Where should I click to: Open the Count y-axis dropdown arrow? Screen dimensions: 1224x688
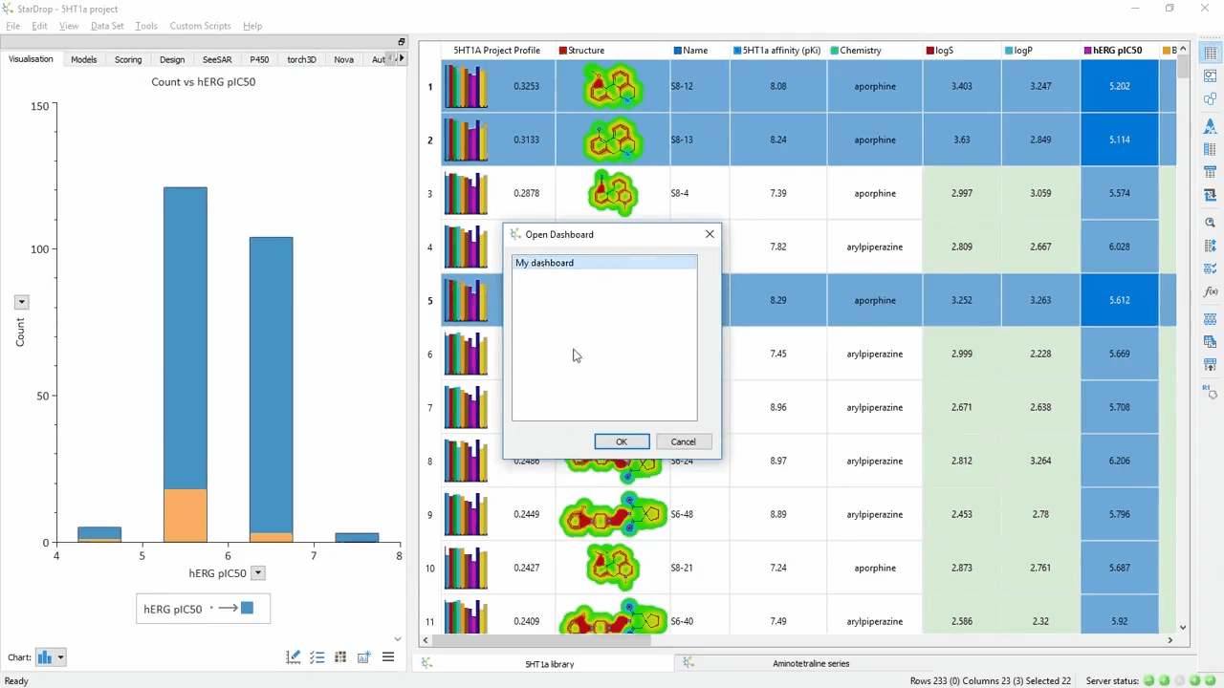21,302
